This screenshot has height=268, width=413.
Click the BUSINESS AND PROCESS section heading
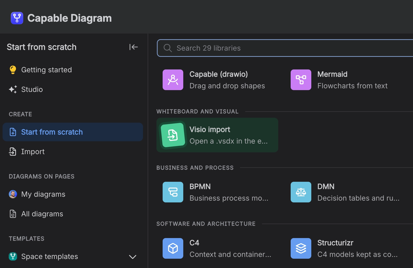(x=195, y=168)
